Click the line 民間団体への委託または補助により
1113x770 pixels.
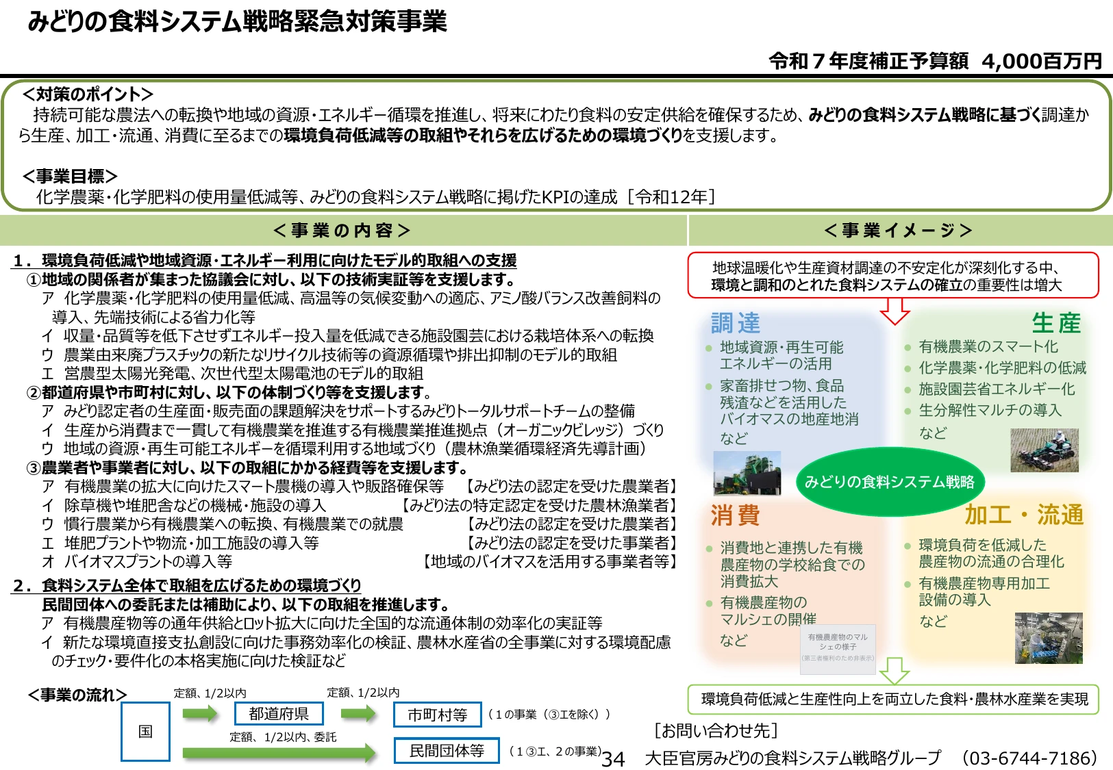(x=246, y=604)
